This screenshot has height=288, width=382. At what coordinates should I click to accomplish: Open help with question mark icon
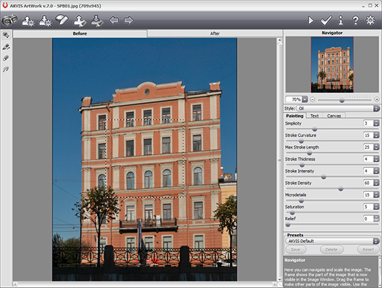coord(355,20)
